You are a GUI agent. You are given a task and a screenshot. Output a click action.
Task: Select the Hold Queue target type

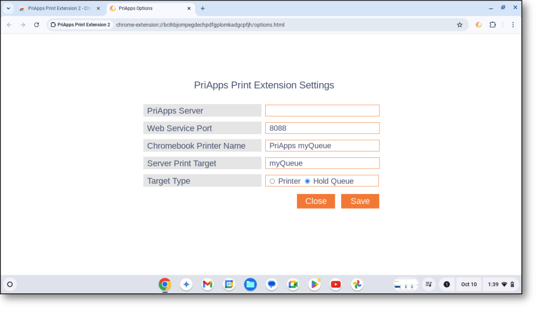[x=307, y=181]
